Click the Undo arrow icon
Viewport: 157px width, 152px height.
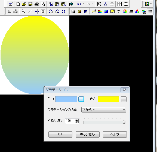[79, 4]
